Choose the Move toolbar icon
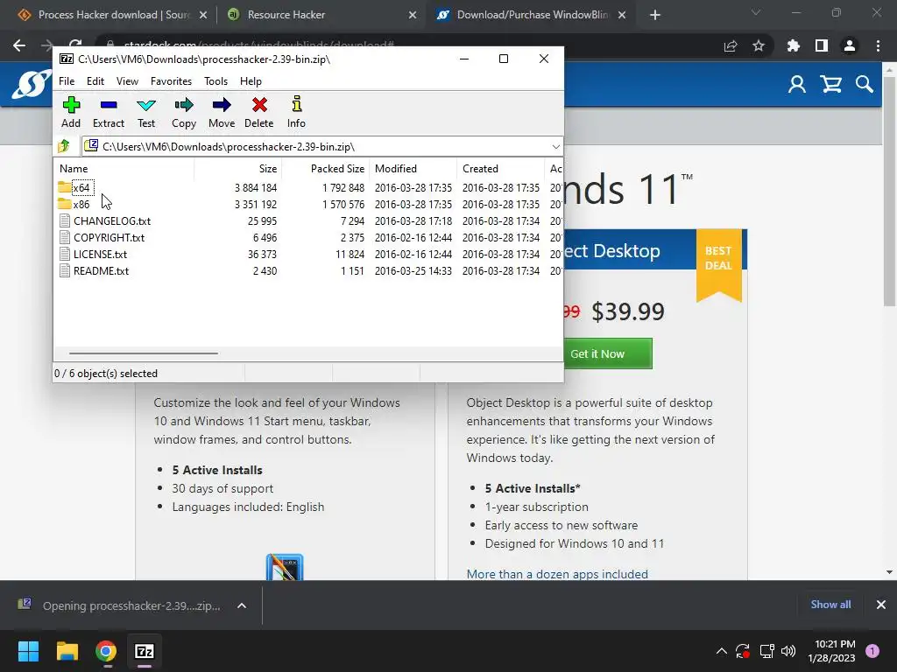The height and width of the screenshot is (672, 897). [222, 112]
